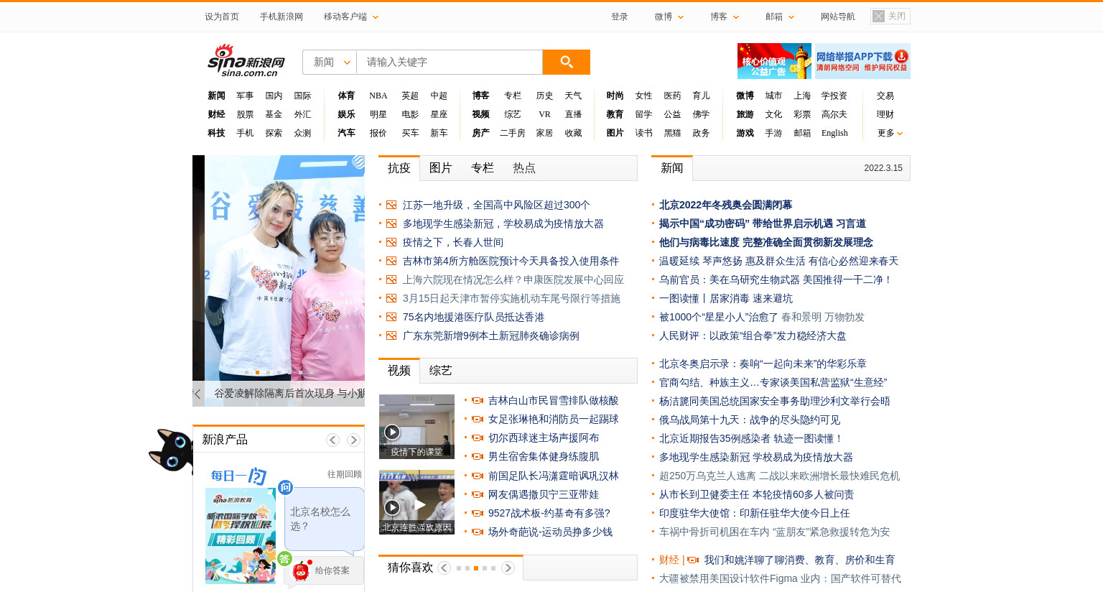
Task: Open the 新闻 search category dropdown
Action: [x=330, y=62]
